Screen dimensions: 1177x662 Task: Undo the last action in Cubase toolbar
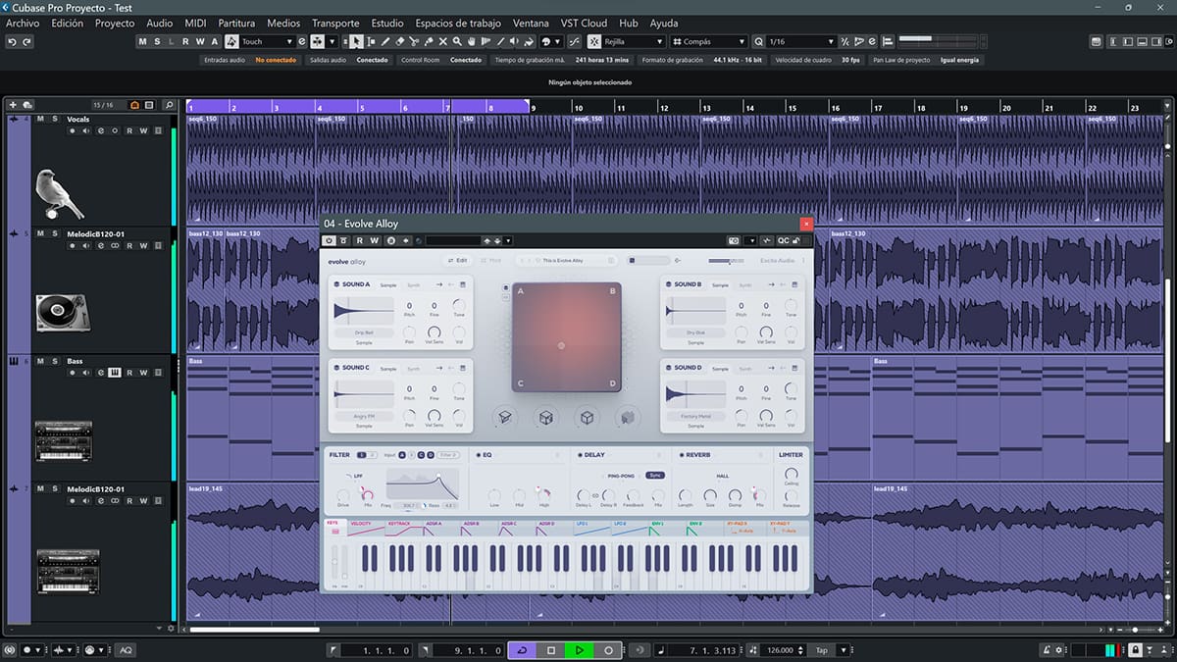pos(12,42)
